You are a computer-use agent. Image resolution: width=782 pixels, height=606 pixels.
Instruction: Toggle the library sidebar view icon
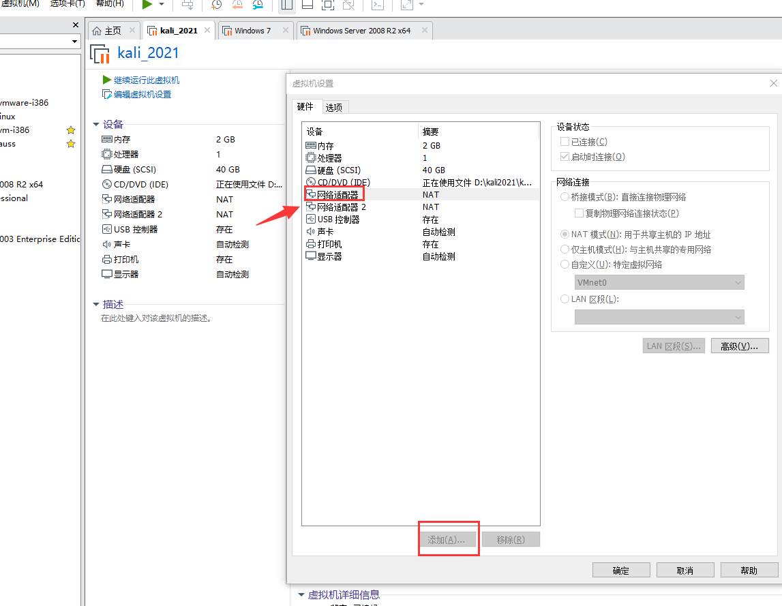click(x=286, y=5)
